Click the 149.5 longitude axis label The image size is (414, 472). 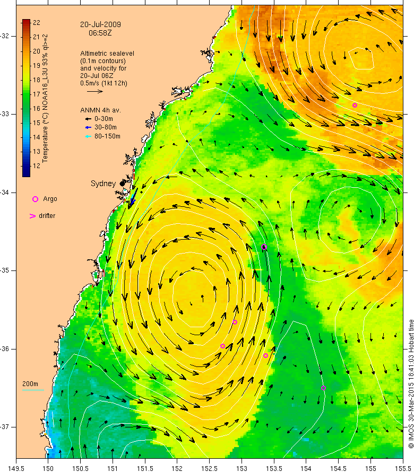tap(16, 469)
